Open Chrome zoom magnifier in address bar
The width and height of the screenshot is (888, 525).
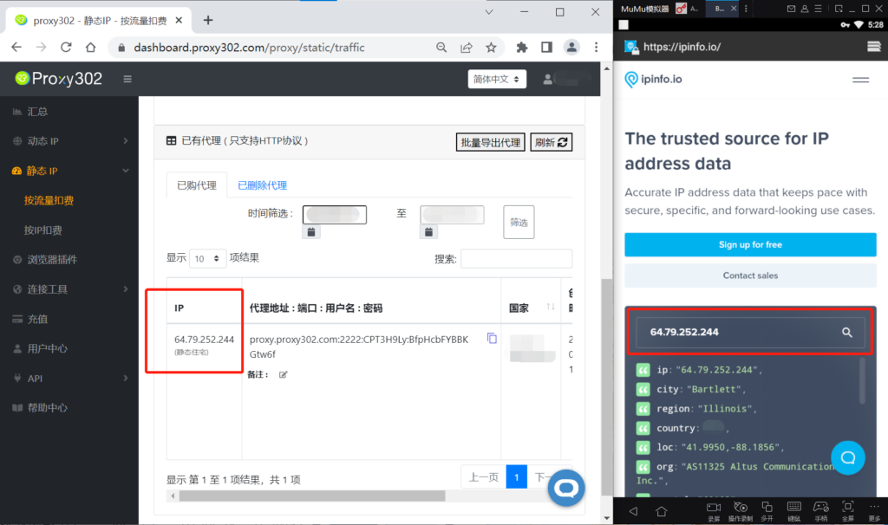[x=441, y=48]
